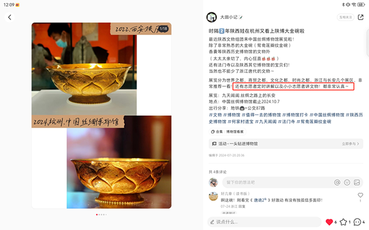
Task: Click 立即参与 chevron link
Action: [x=351, y=144]
